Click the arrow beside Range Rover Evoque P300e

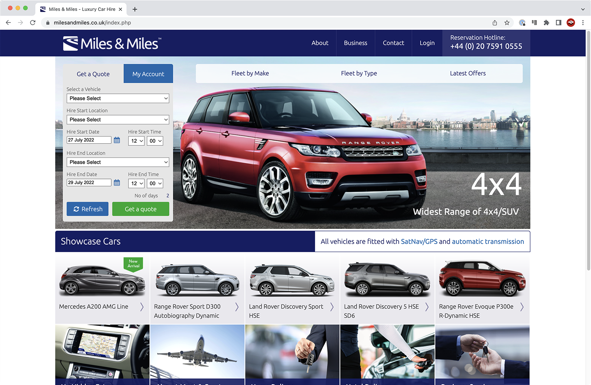click(x=522, y=307)
